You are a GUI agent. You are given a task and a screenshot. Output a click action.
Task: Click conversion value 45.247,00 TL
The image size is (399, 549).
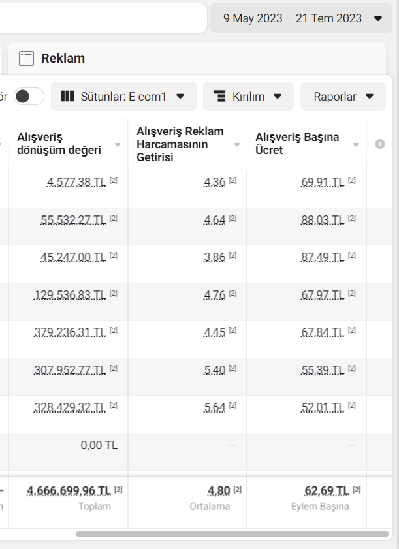coord(73,257)
